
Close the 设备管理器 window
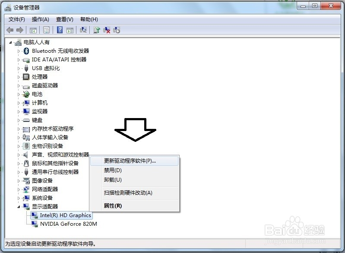tap(331, 6)
